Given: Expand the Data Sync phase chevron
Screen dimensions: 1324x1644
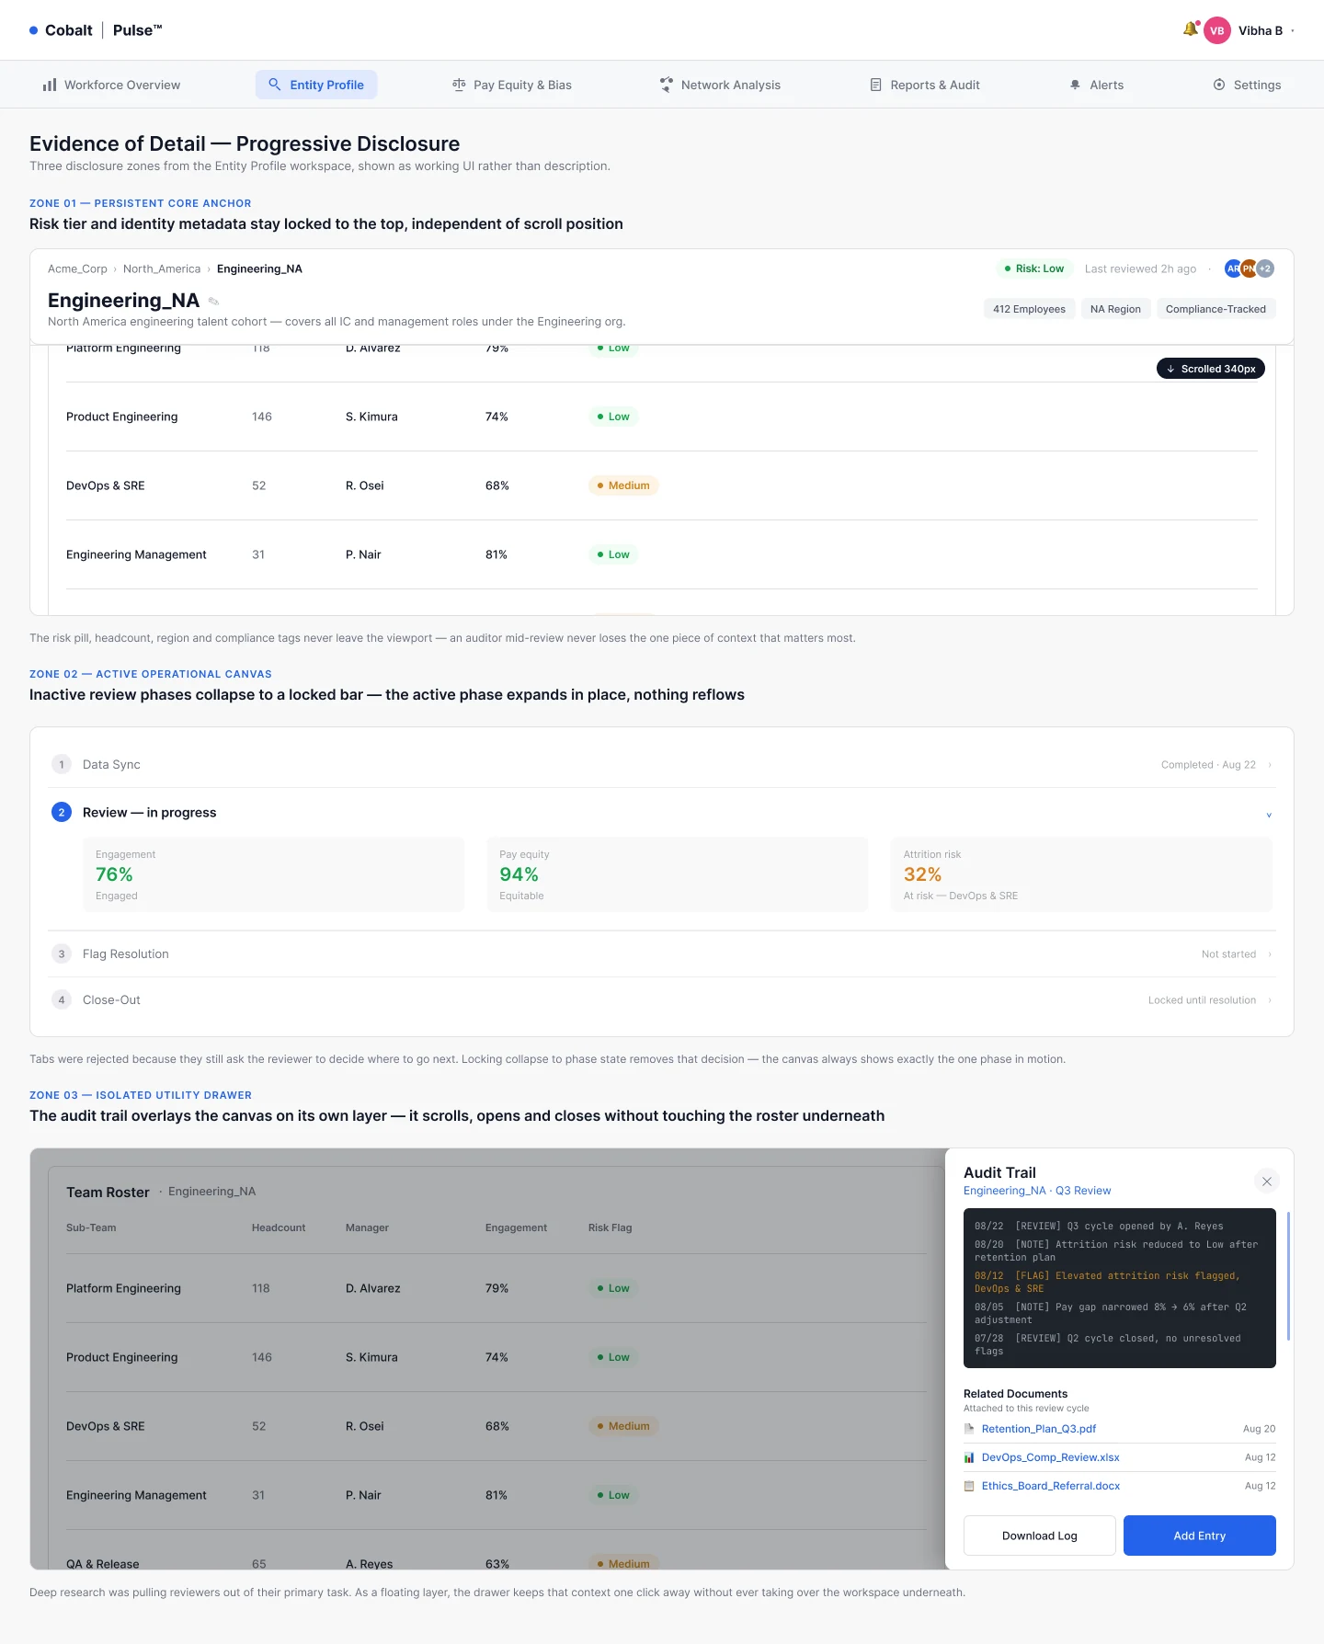Looking at the screenshot, I should point(1270,765).
